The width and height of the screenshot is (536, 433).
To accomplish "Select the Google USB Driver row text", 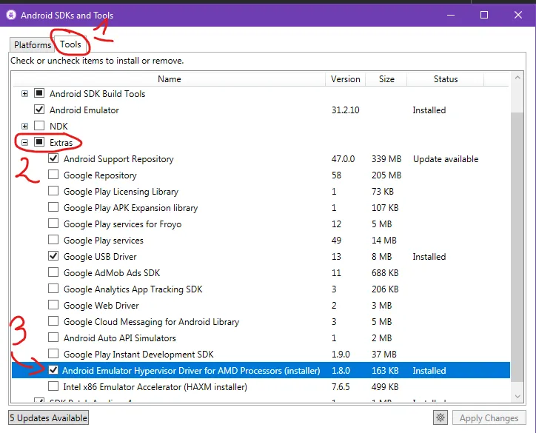I will [x=100, y=257].
